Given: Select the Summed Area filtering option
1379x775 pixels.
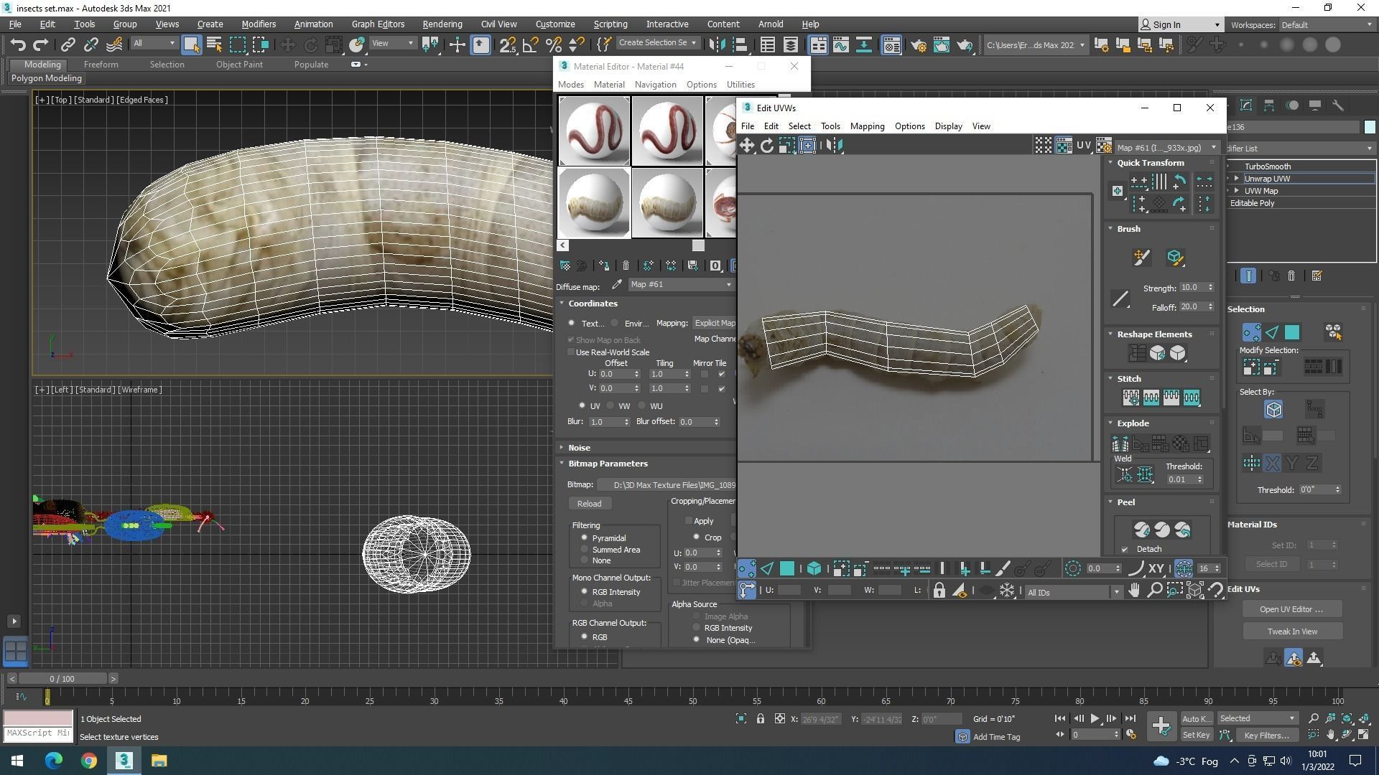Looking at the screenshot, I should point(585,549).
